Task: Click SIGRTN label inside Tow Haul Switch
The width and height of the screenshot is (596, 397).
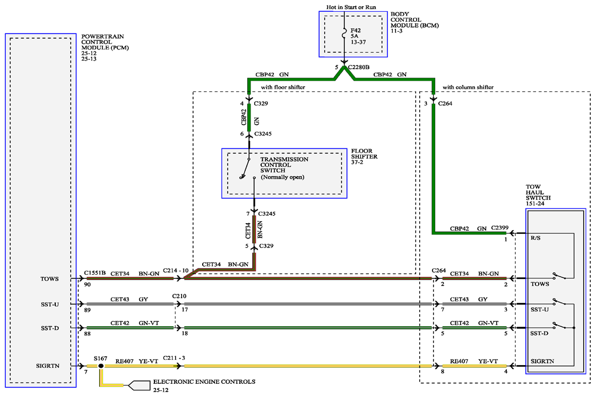Action: pyautogui.click(x=542, y=361)
